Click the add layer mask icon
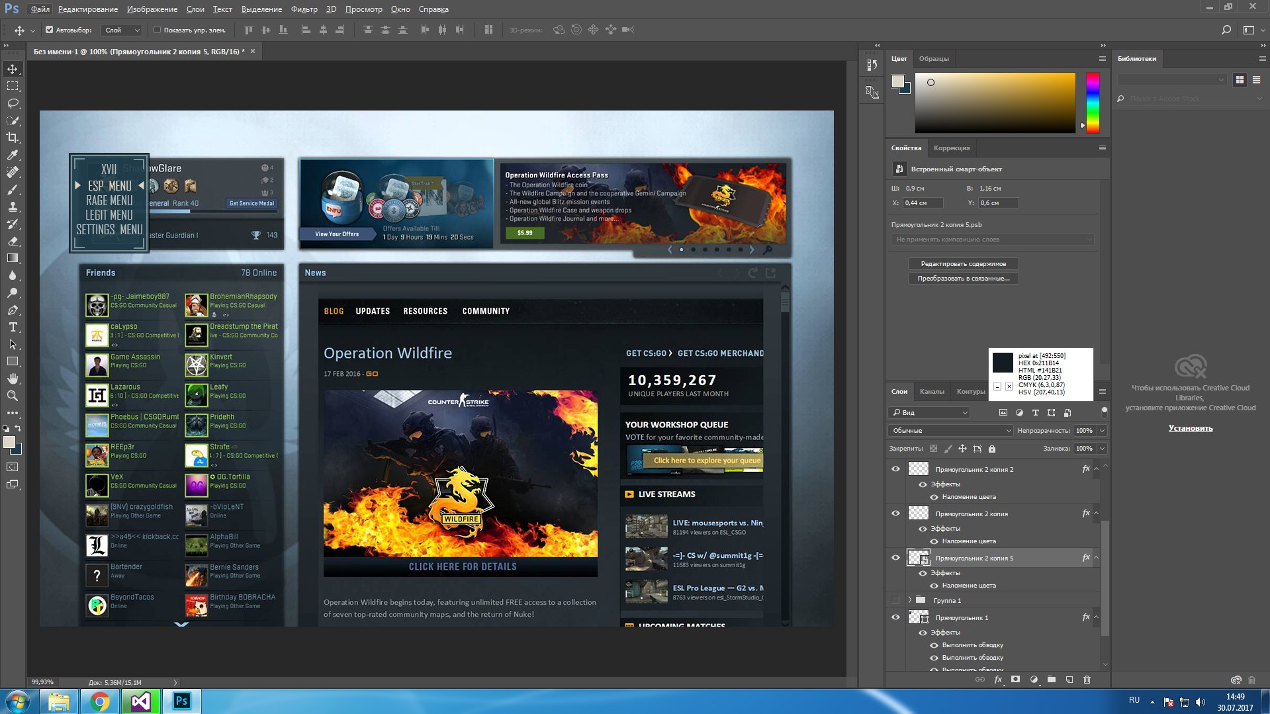1270x714 pixels. (x=1016, y=680)
